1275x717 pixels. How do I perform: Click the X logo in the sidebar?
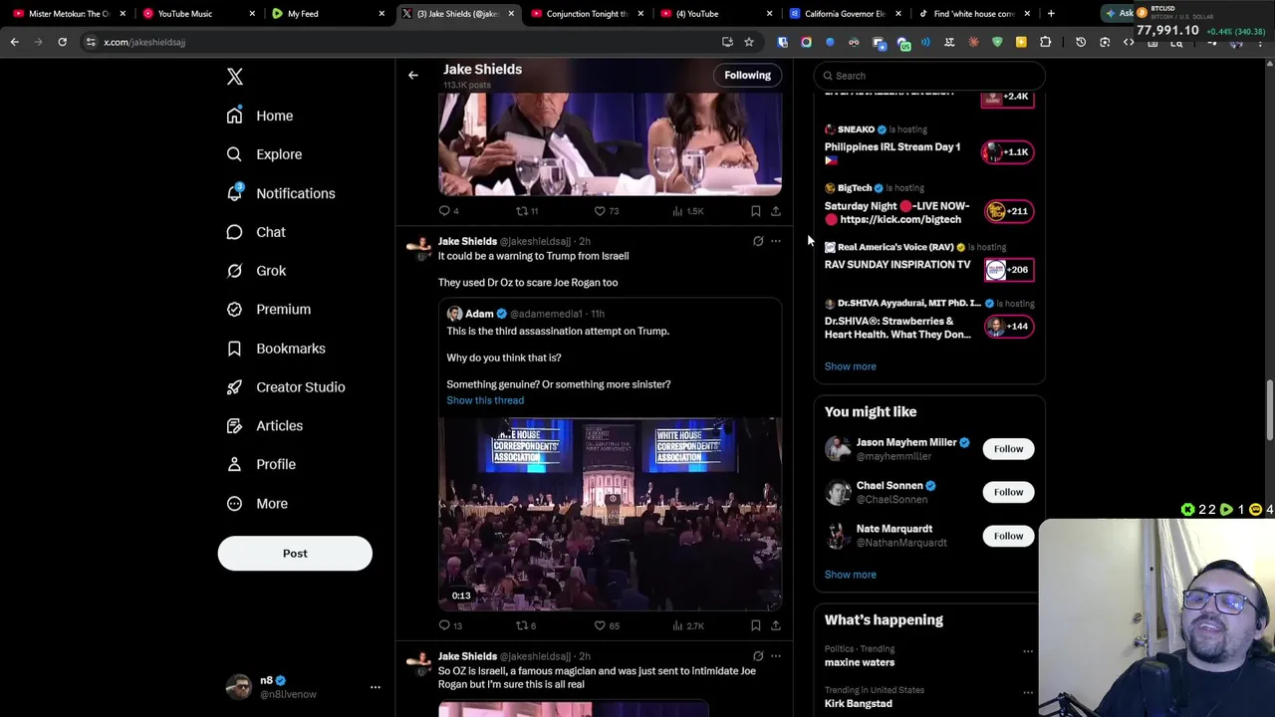pyautogui.click(x=235, y=77)
